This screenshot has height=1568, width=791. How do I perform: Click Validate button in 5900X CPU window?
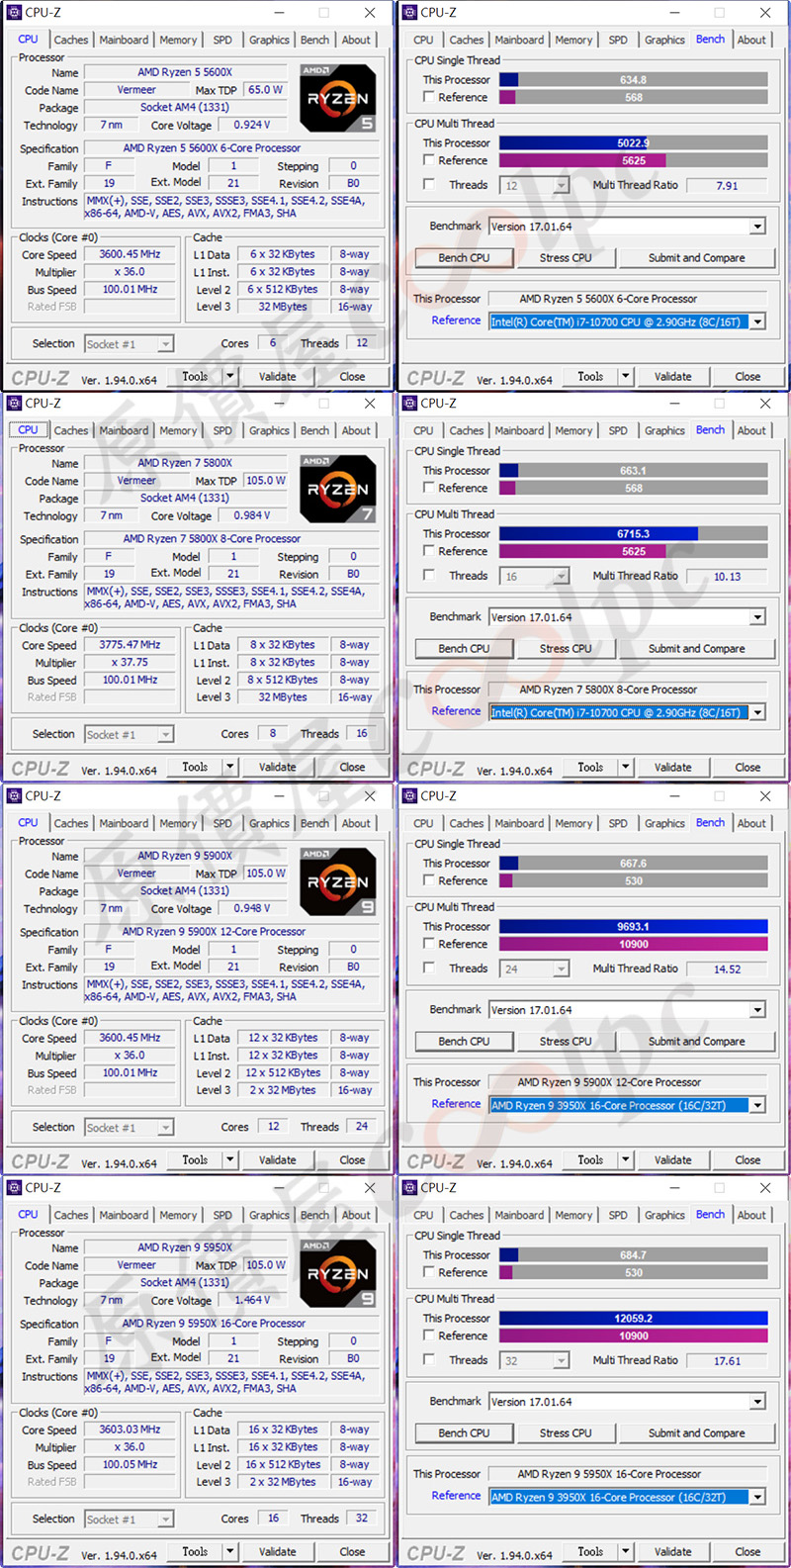pyautogui.click(x=277, y=1160)
